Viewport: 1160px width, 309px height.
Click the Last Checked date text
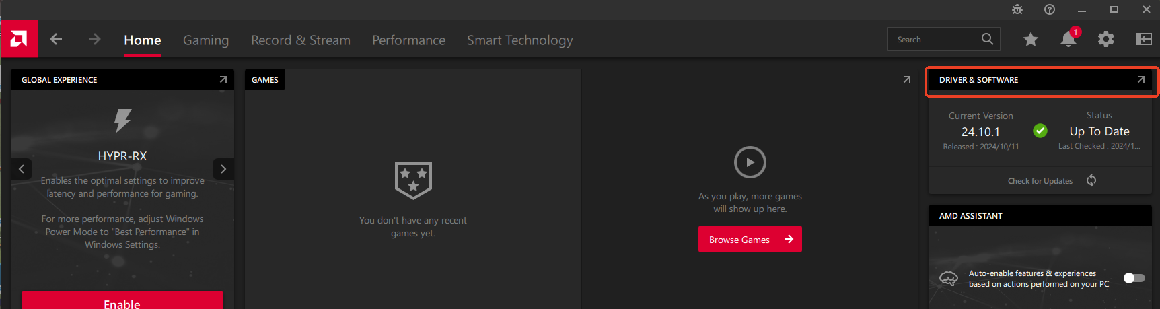[x=1099, y=146]
